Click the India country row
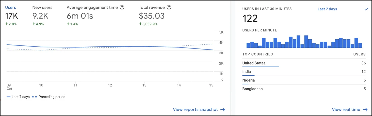The height and width of the screenshot is (116, 372). click(247, 72)
